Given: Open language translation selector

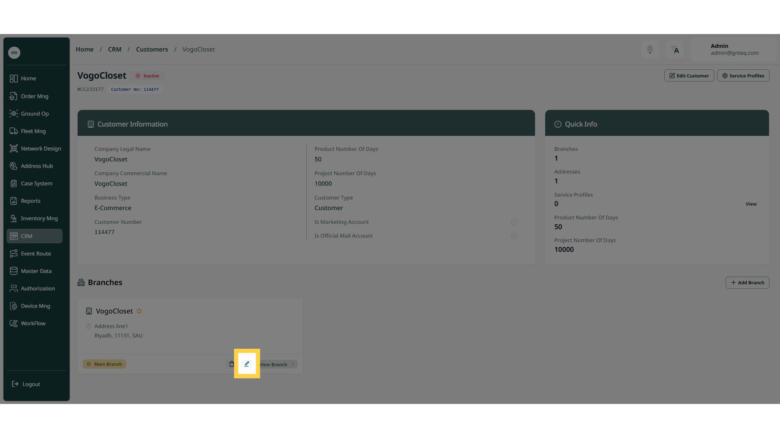Looking at the screenshot, I should [x=675, y=49].
